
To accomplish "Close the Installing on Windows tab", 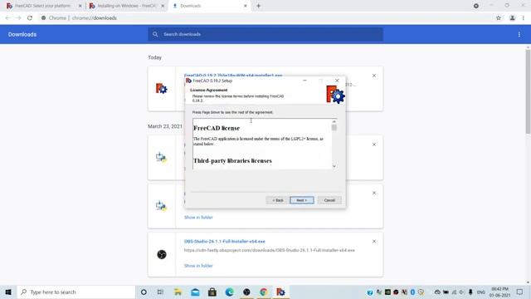I will coord(163,6).
